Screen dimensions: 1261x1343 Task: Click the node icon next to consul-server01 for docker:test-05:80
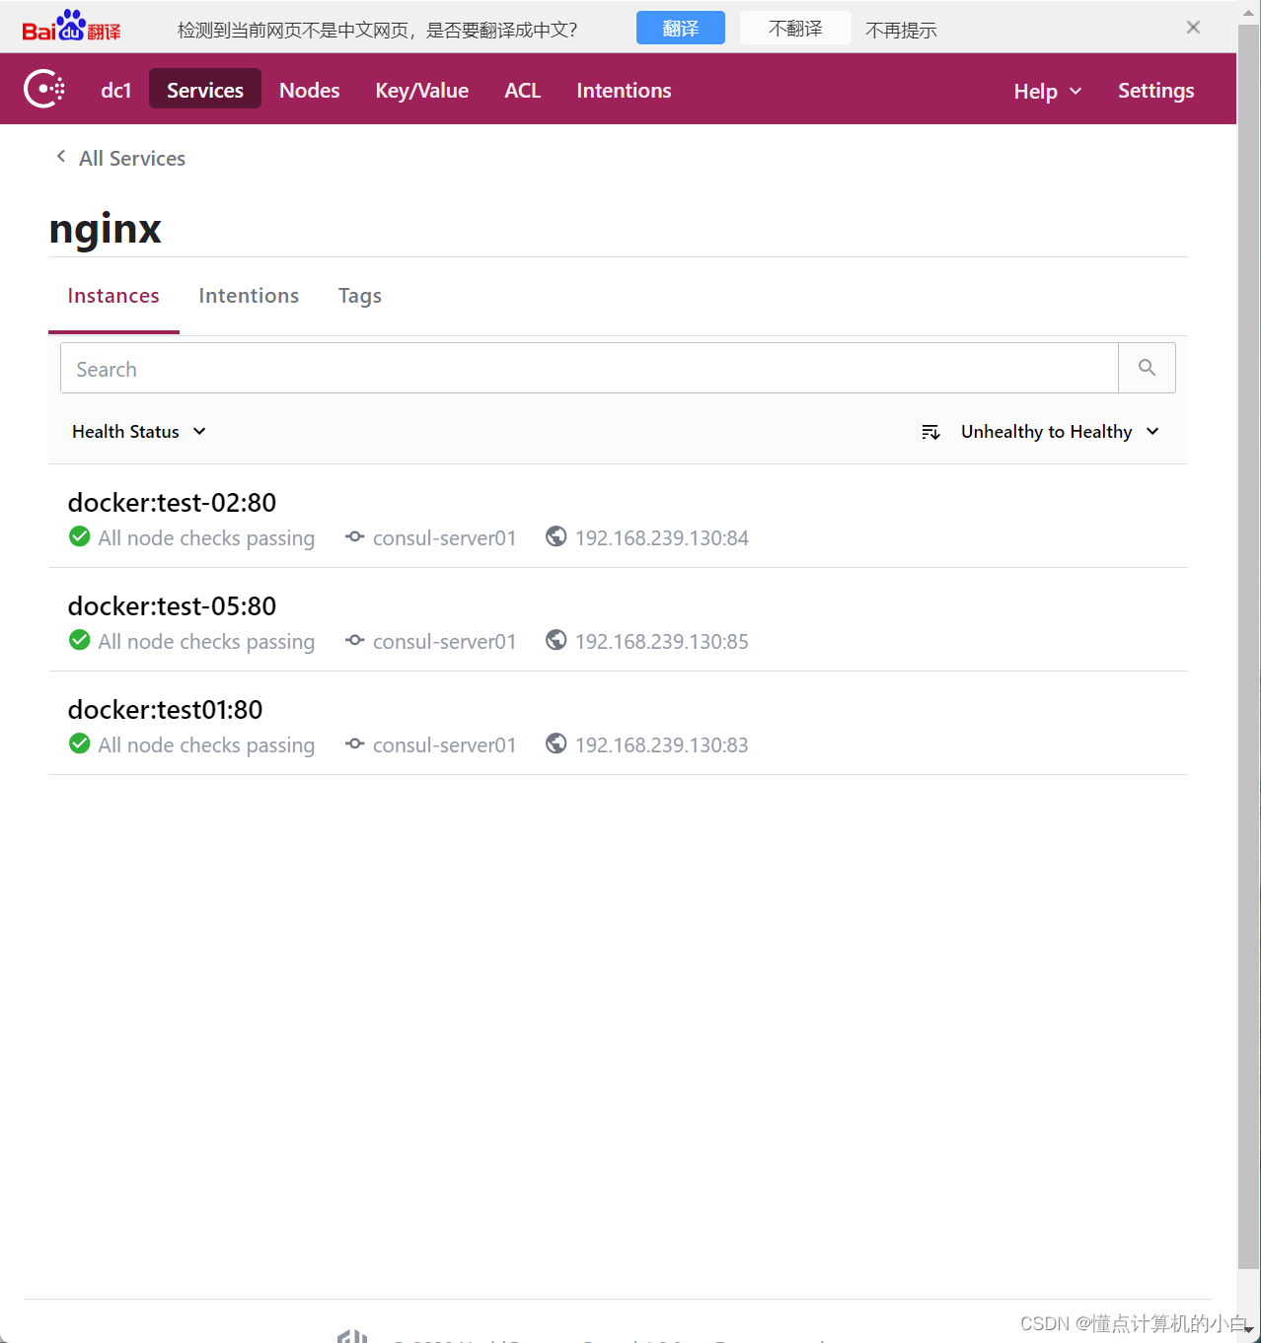pyautogui.click(x=354, y=640)
